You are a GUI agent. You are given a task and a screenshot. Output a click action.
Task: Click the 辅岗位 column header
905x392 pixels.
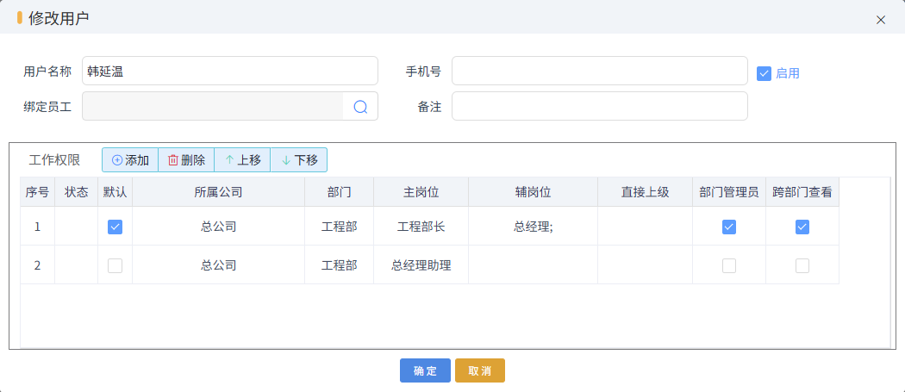(534, 192)
